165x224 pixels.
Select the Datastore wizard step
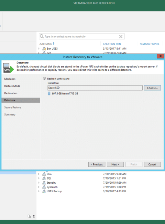pos(21,100)
